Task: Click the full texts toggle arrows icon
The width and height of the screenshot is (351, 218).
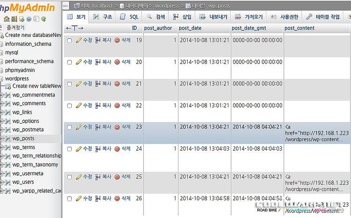Action: pos(74,28)
